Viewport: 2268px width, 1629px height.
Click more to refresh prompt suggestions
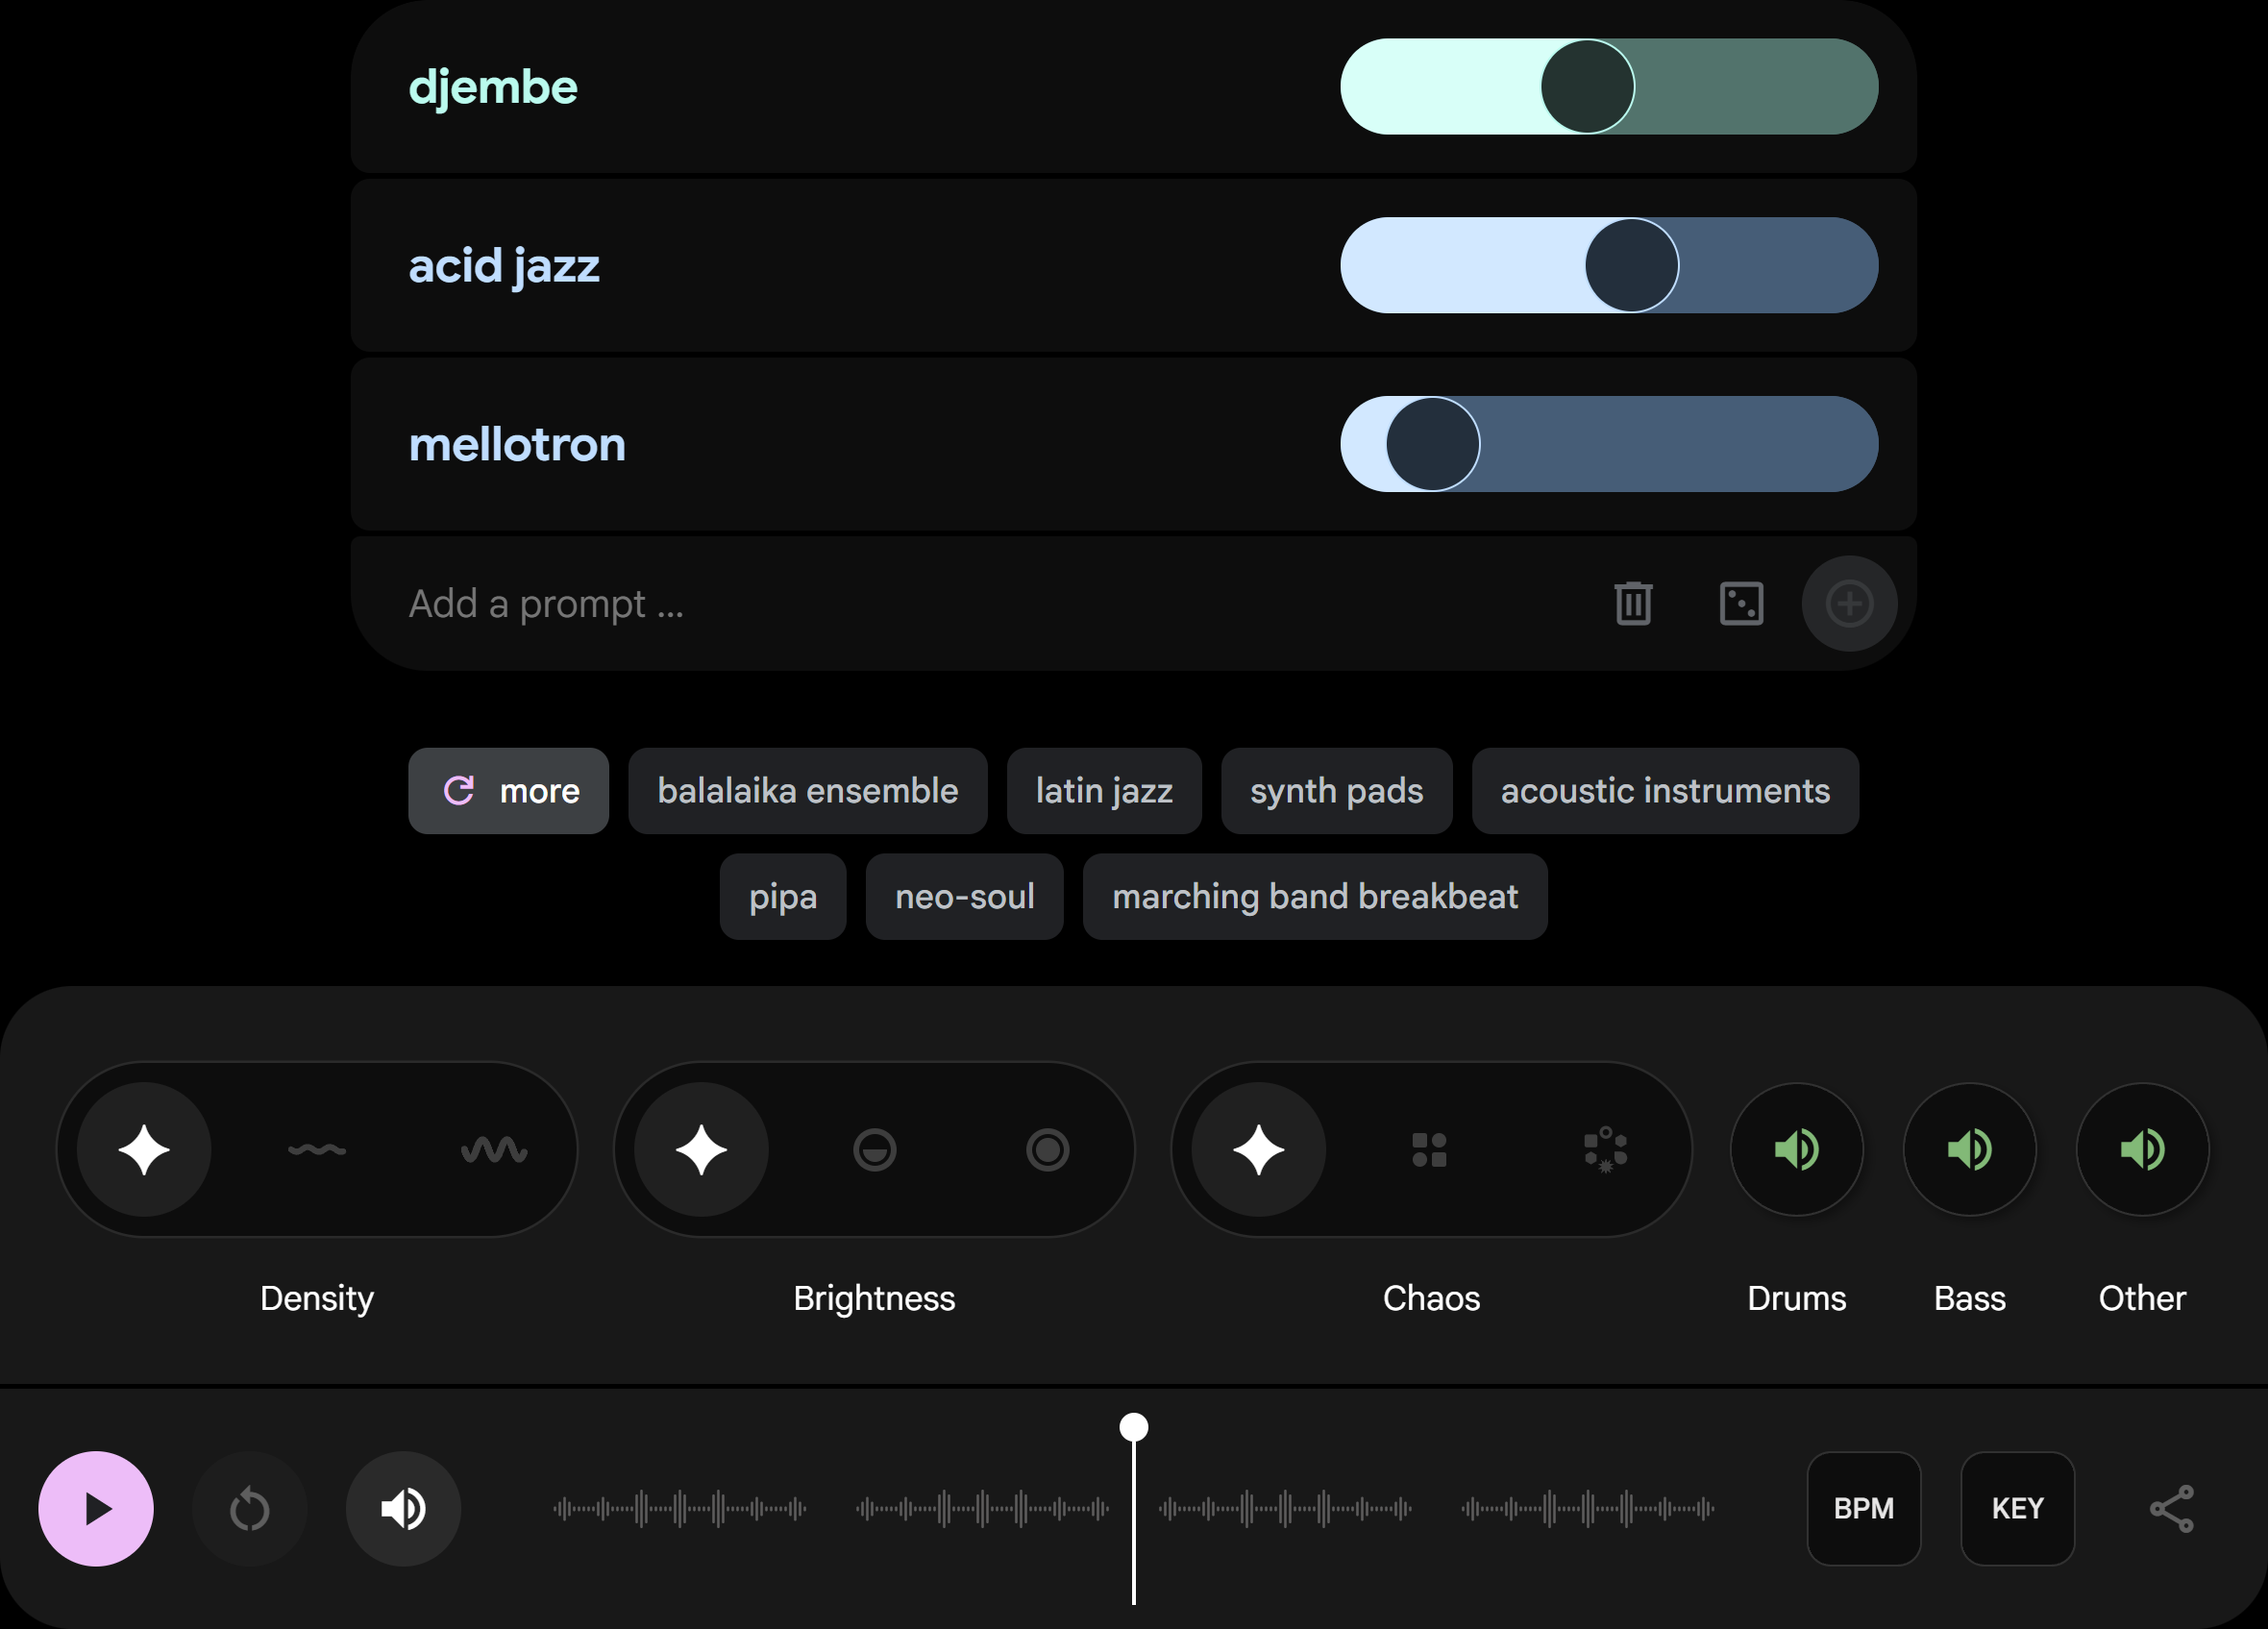click(508, 791)
